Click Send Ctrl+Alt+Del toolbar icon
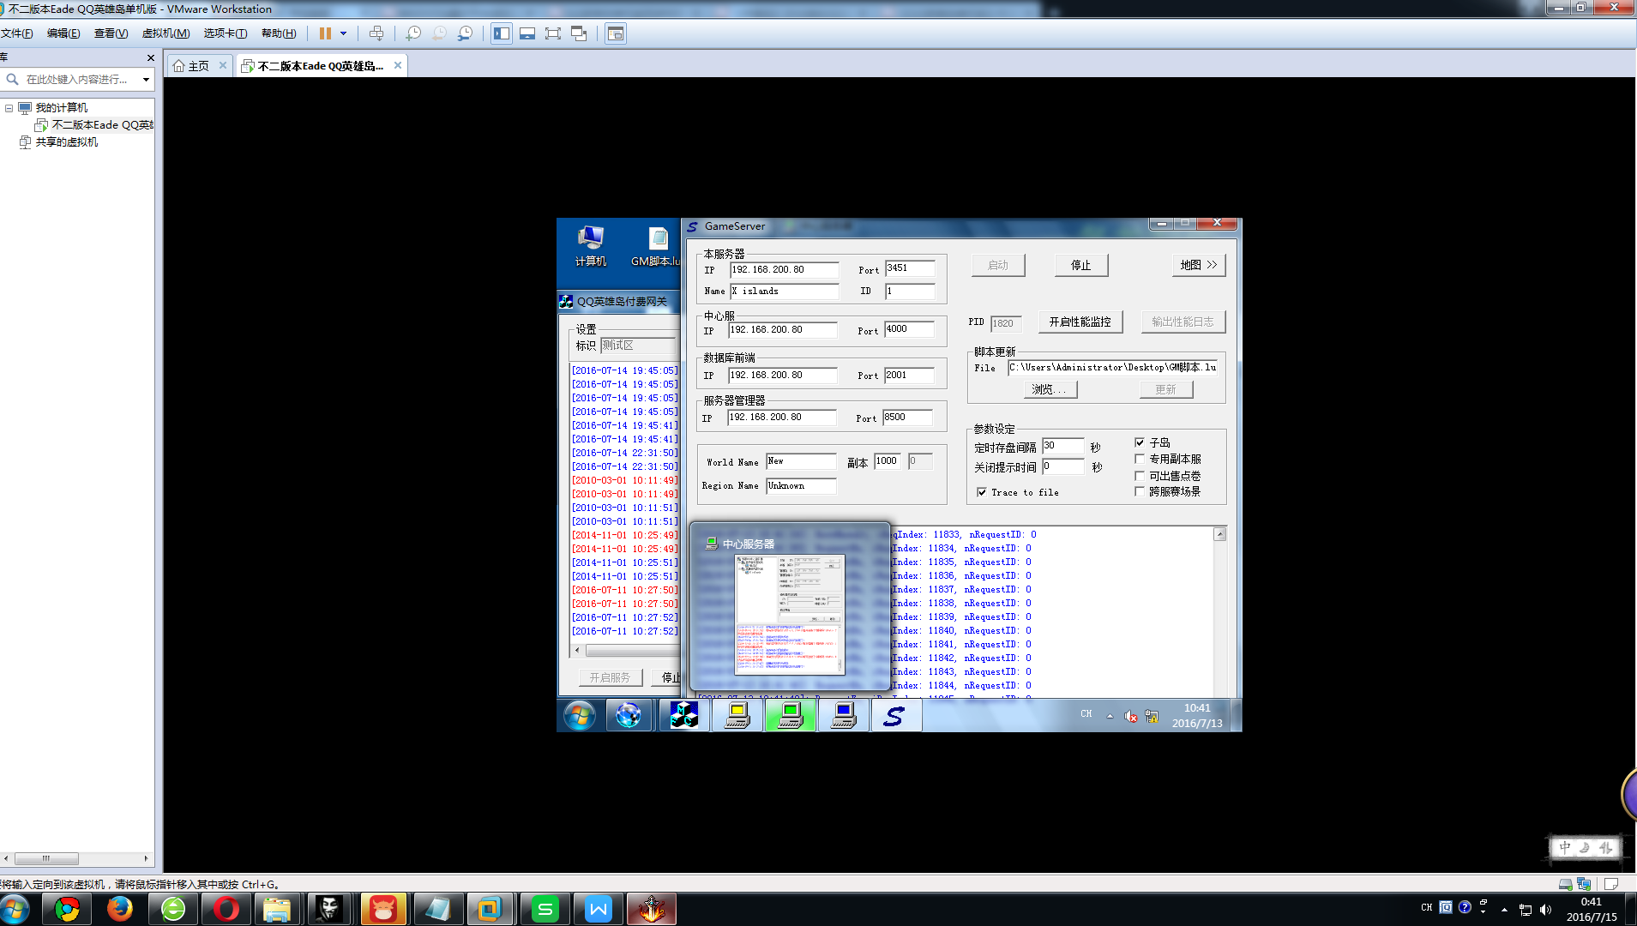The image size is (1637, 926). pyautogui.click(x=376, y=33)
